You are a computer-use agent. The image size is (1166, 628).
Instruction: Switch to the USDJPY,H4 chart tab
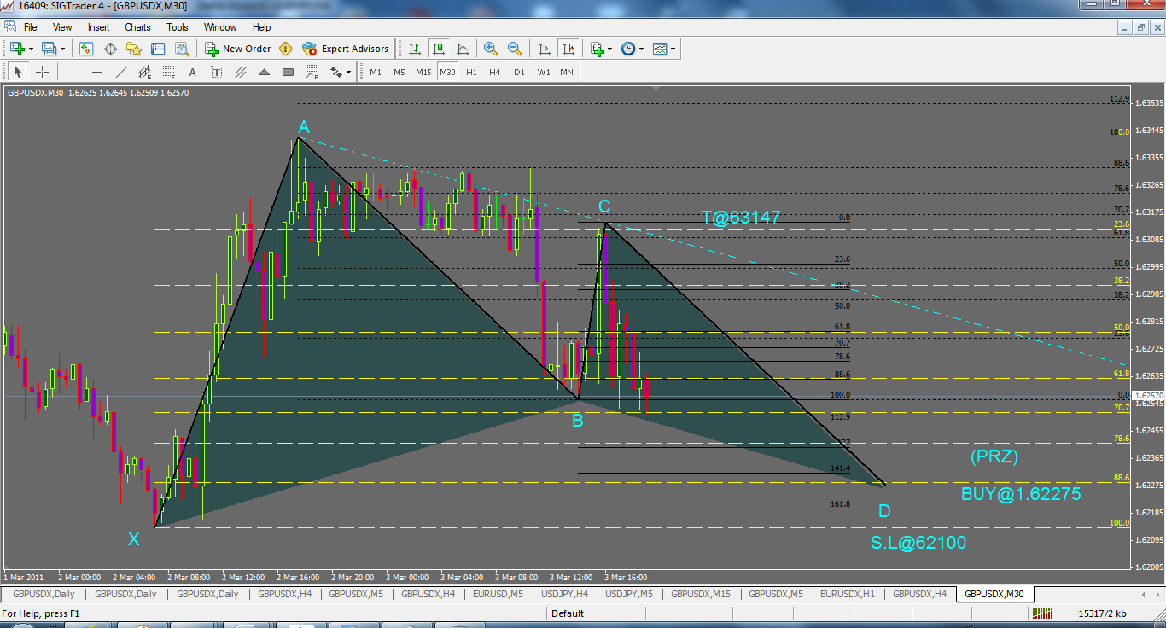(x=564, y=594)
